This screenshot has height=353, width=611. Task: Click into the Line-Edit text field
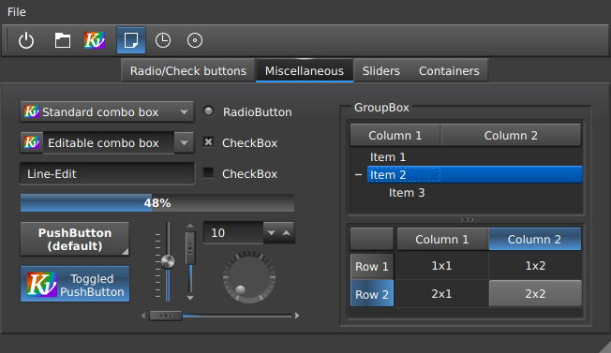pyautogui.click(x=107, y=173)
